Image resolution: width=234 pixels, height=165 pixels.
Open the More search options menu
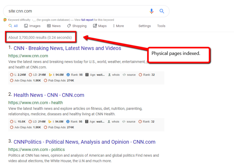pyautogui.click(x=118, y=26)
